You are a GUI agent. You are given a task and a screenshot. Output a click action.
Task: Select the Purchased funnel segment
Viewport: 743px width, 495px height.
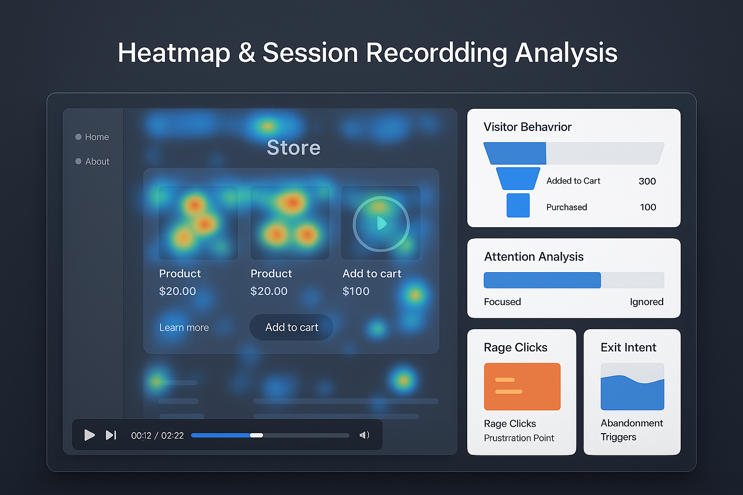[x=518, y=205]
